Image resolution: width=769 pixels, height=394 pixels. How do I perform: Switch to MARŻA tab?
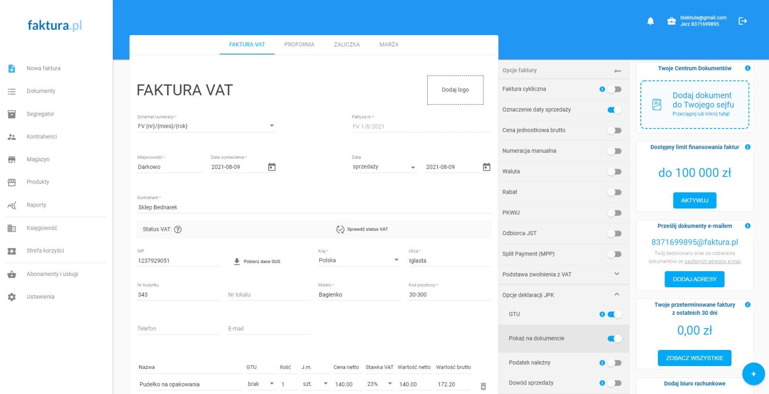point(389,45)
